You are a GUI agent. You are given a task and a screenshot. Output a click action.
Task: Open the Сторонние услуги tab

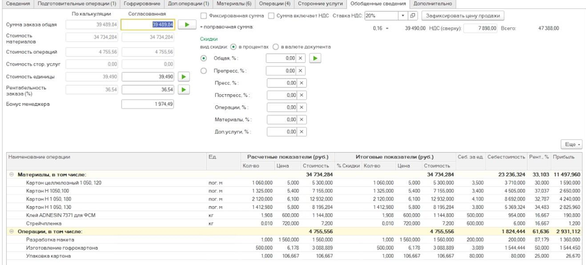pyautogui.click(x=320, y=4)
